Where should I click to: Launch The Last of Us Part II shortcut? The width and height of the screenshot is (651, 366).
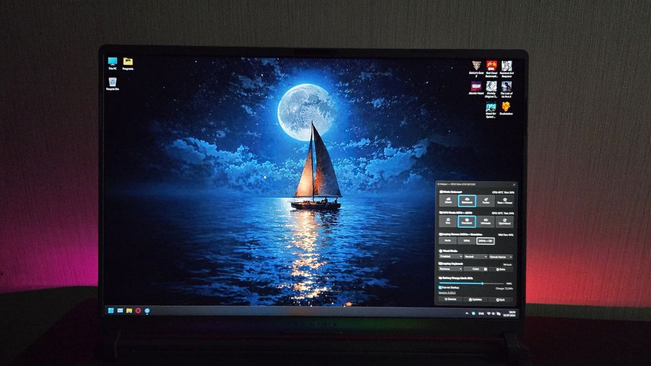coord(506,89)
